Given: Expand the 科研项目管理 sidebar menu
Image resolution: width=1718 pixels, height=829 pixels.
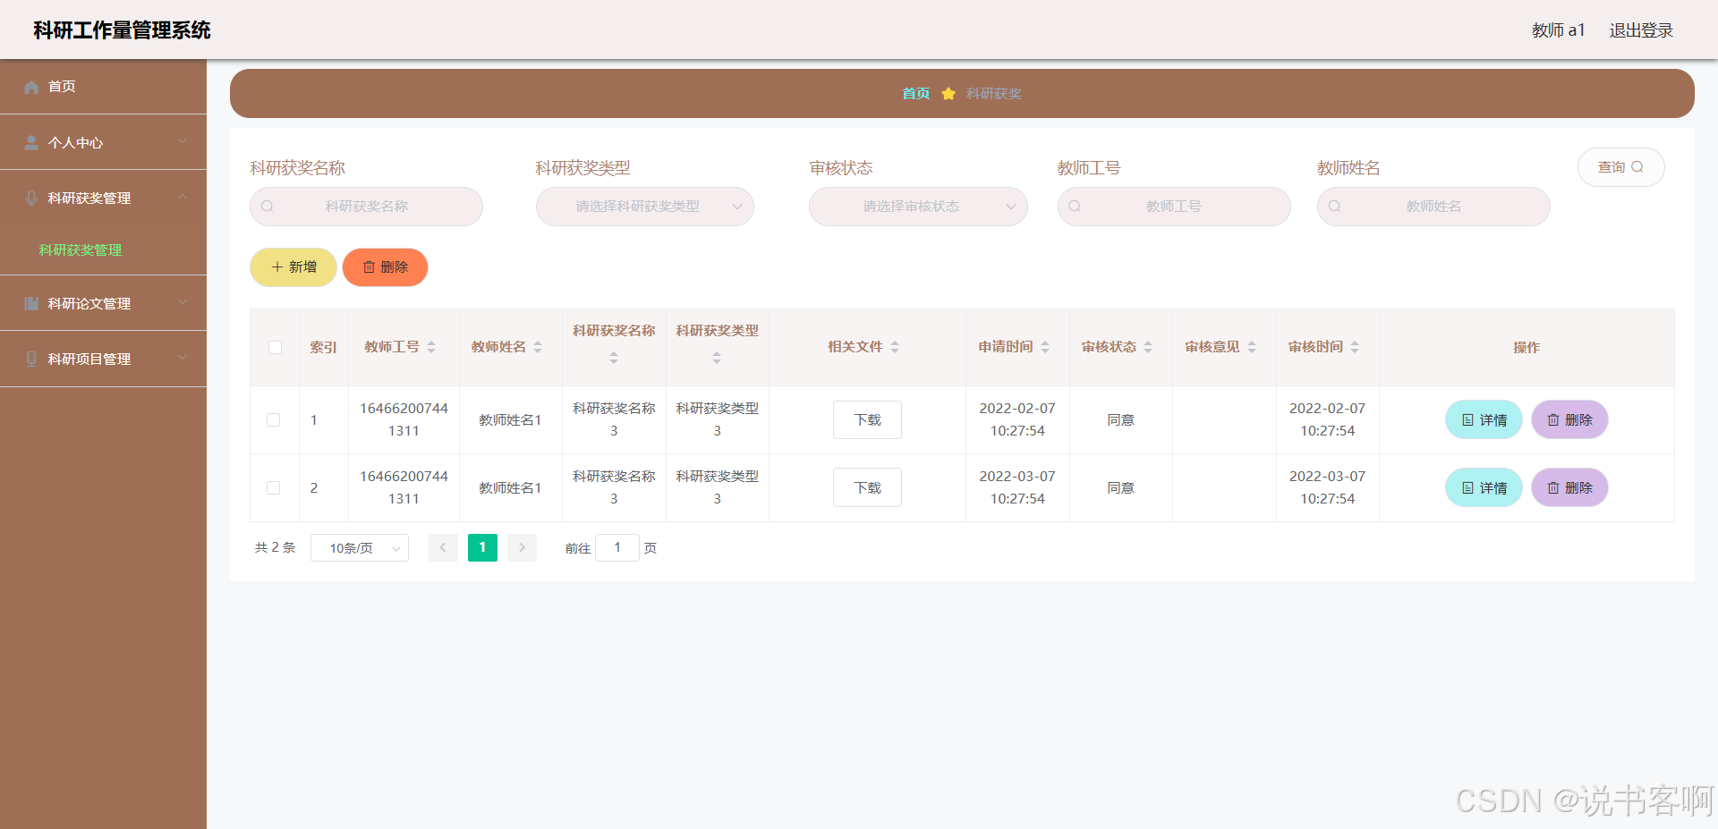Looking at the screenshot, I should click(x=103, y=359).
